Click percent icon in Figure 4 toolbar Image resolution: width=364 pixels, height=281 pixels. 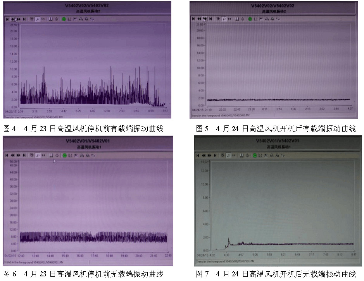(x=92, y=19)
